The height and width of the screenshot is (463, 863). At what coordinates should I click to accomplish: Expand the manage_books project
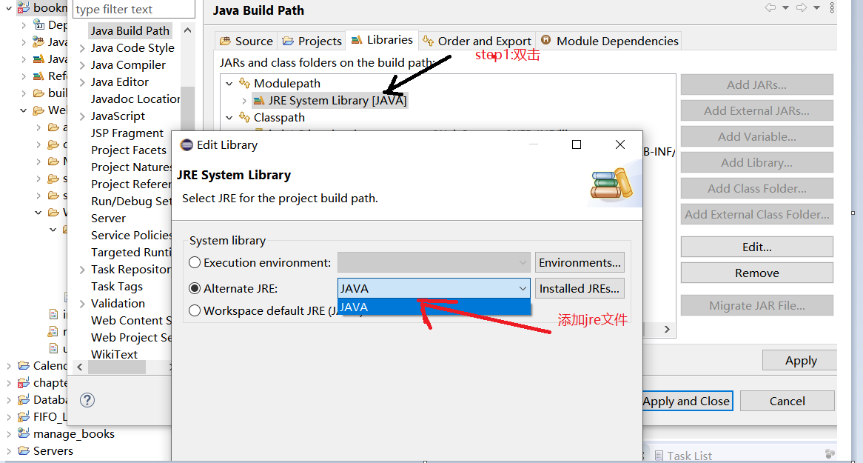(9, 434)
